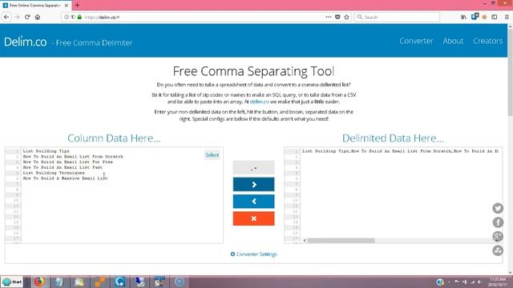
Task: Open the page actions three-dot menu
Action: pyautogui.click(x=329, y=17)
